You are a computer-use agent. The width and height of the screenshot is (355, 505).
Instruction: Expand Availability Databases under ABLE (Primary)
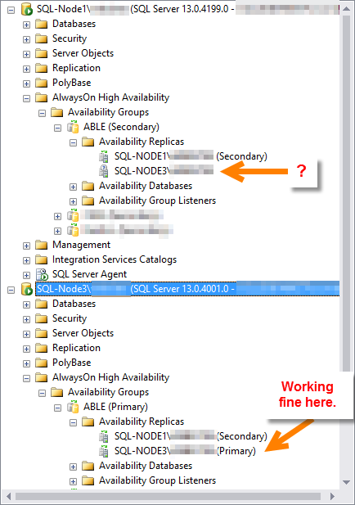73,467
